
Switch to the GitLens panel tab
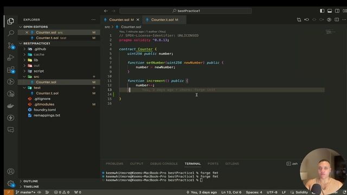pyautogui.click(x=232, y=164)
